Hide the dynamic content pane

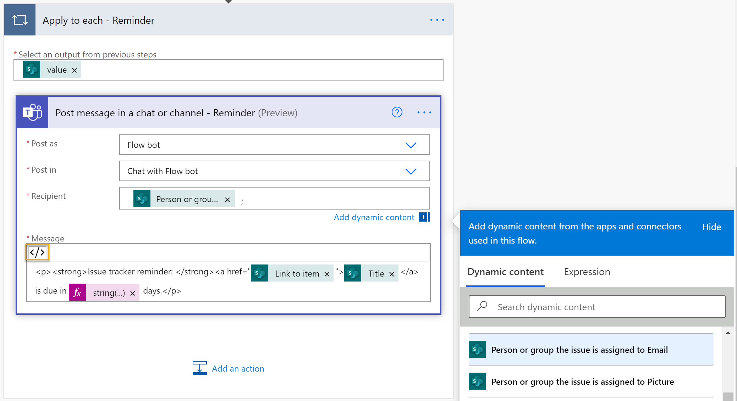[x=711, y=227]
